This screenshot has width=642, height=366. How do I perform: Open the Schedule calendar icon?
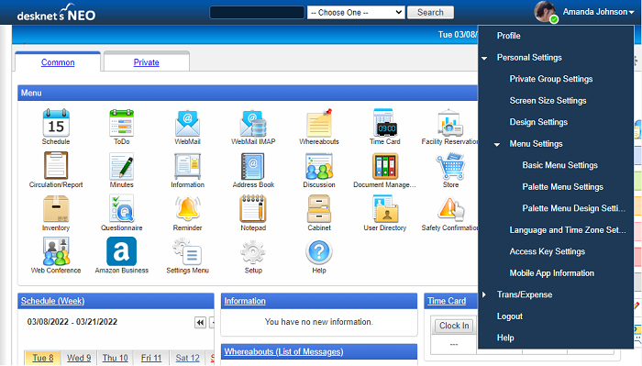click(x=56, y=123)
